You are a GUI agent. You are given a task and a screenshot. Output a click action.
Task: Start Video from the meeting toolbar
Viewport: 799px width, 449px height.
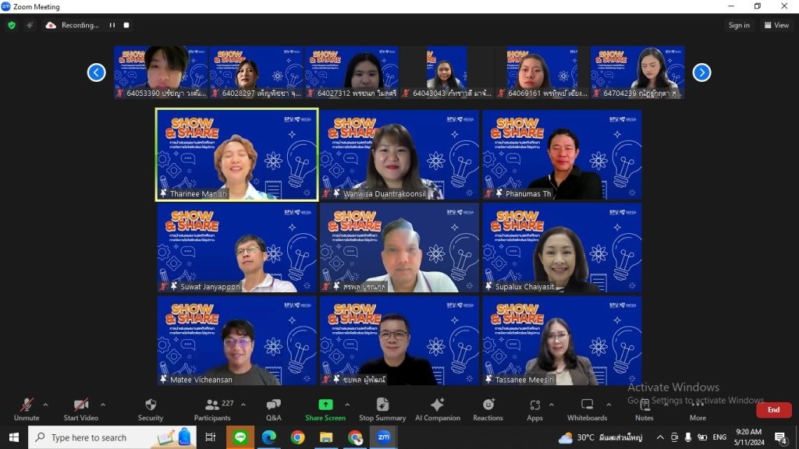coord(80,410)
